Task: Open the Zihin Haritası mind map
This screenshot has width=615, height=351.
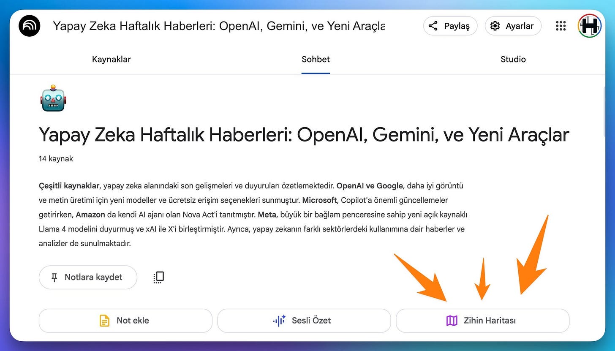Action: point(482,321)
